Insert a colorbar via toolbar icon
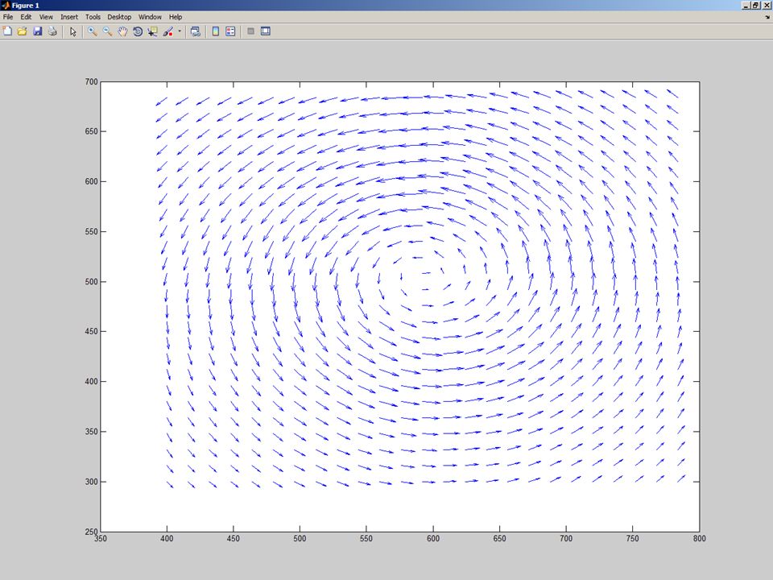Image resolution: width=773 pixels, height=580 pixels. click(x=216, y=31)
